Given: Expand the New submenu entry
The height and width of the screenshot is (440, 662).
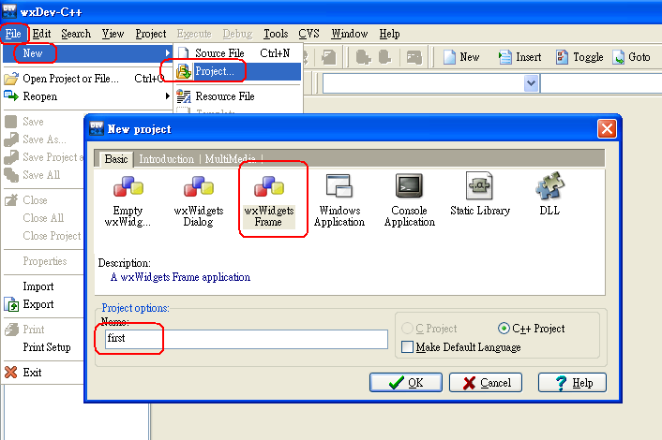Looking at the screenshot, I should pyautogui.click(x=88, y=53).
